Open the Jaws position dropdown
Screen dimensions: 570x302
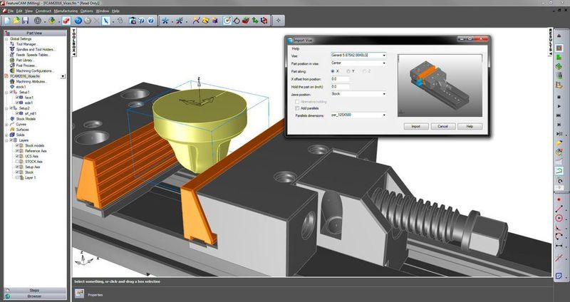383,94
